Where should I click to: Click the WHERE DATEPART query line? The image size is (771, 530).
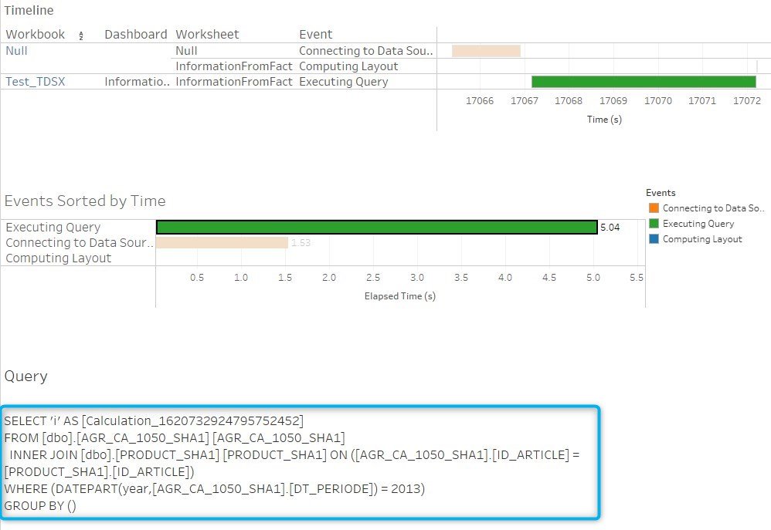point(215,489)
